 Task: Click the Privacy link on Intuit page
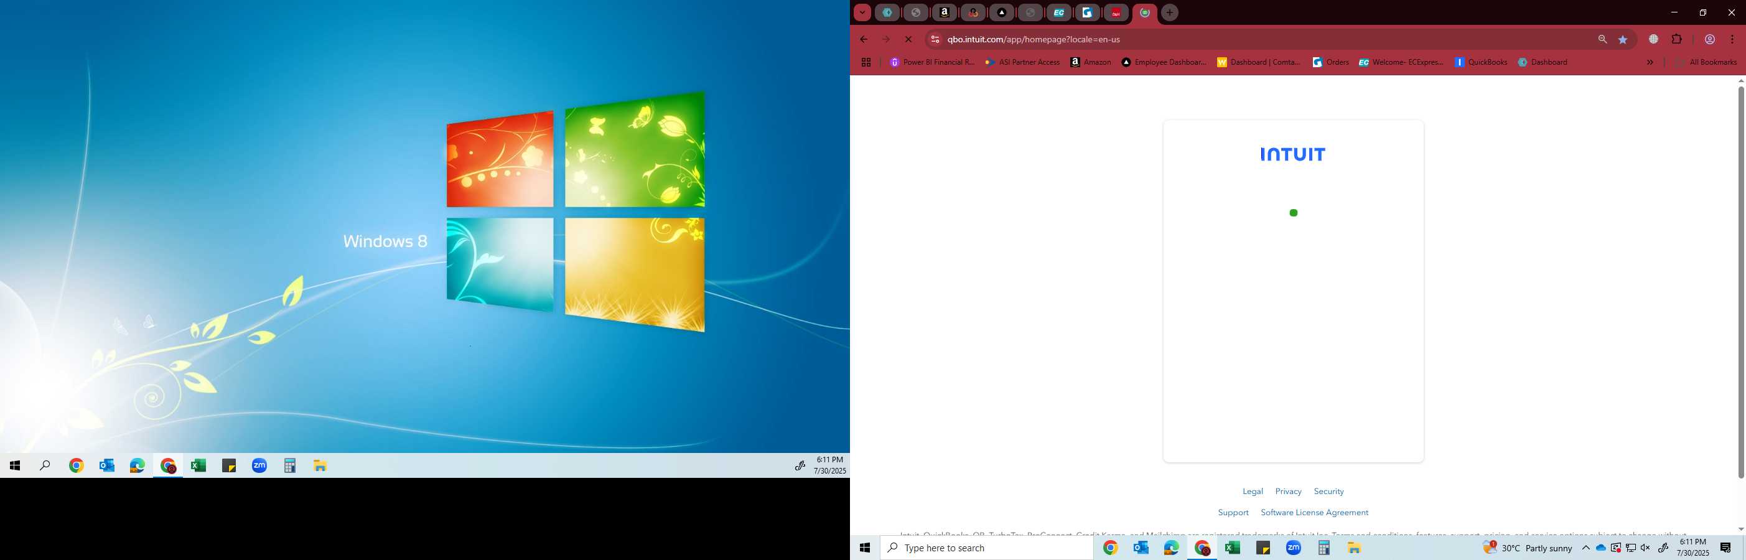[x=1288, y=492]
